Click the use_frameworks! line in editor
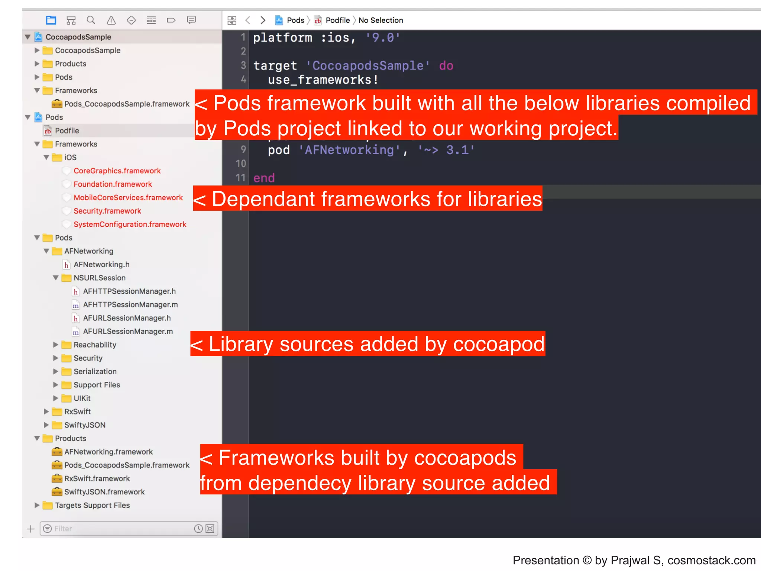761x571 pixels. coord(323,80)
